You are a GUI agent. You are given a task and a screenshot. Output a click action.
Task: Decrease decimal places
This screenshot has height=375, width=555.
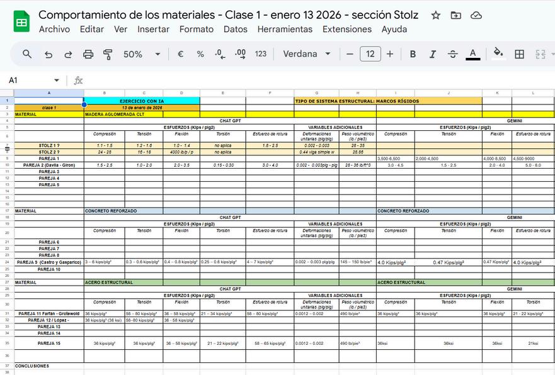point(220,54)
